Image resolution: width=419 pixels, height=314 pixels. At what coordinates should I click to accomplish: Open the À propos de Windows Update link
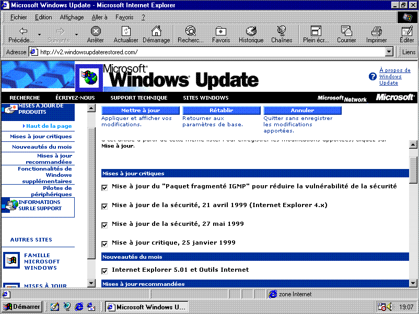pyautogui.click(x=394, y=76)
